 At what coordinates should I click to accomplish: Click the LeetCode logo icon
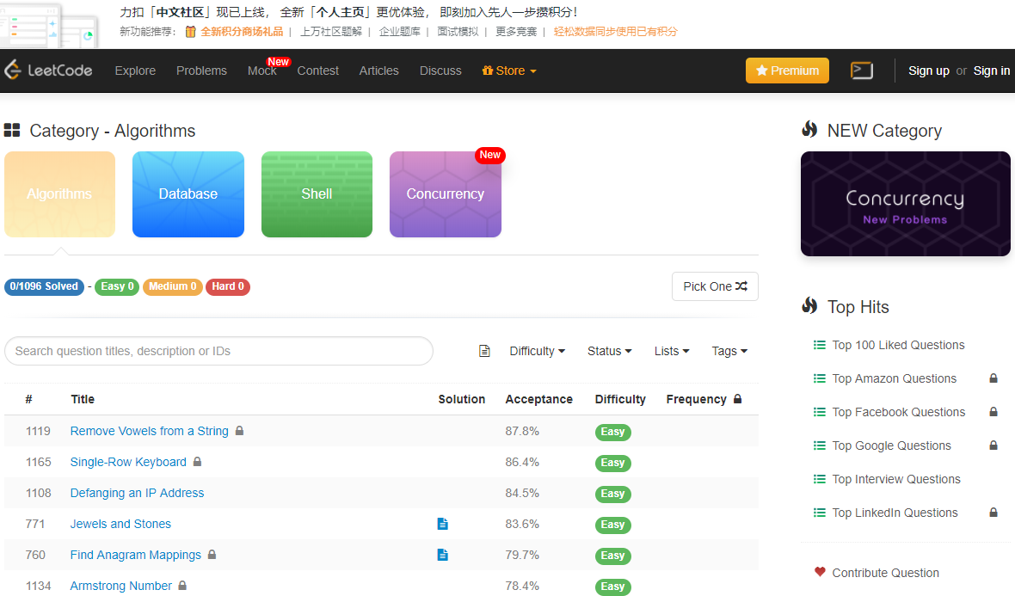pyautogui.click(x=12, y=70)
